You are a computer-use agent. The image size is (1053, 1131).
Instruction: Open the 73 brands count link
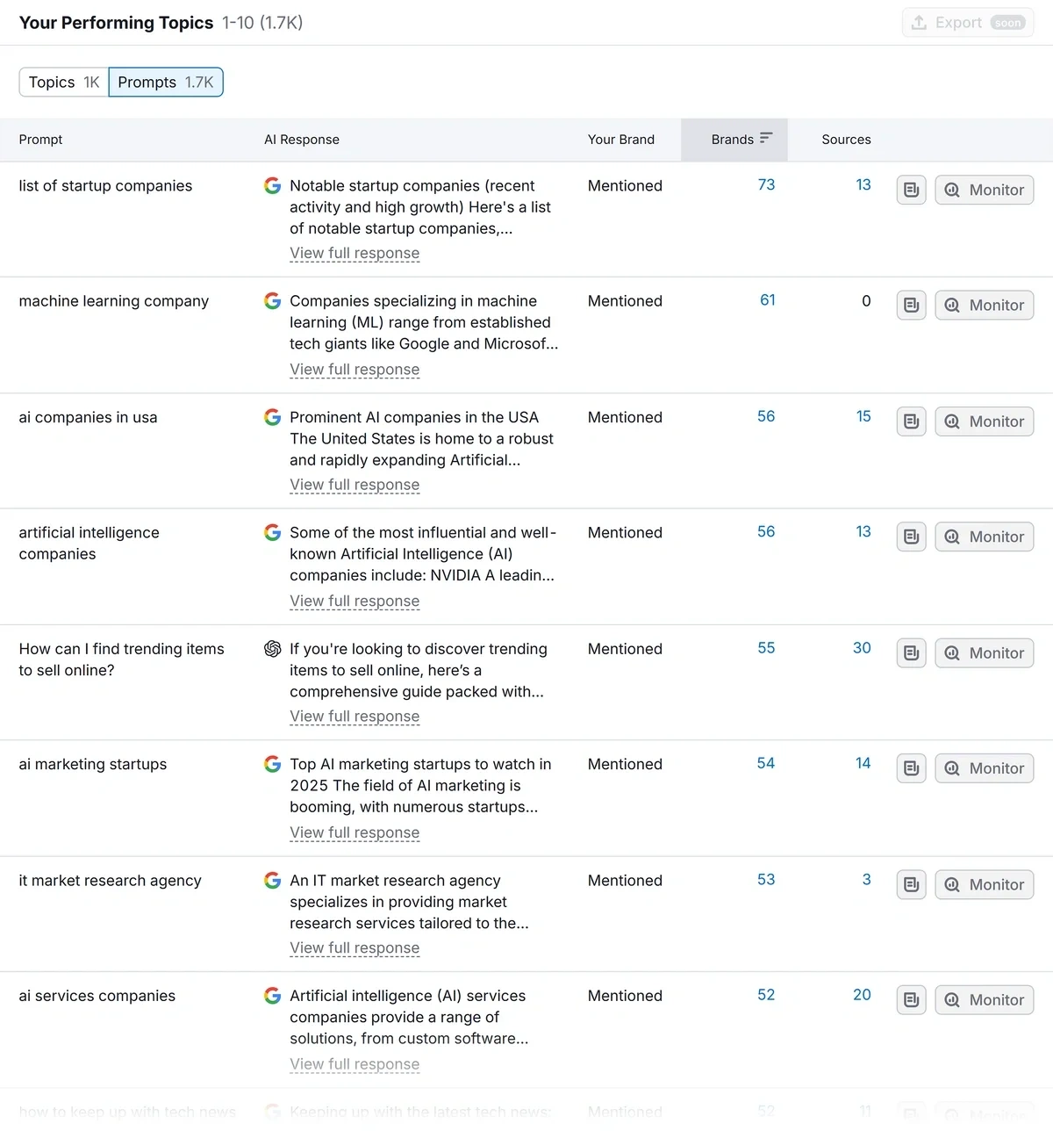coord(766,184)
